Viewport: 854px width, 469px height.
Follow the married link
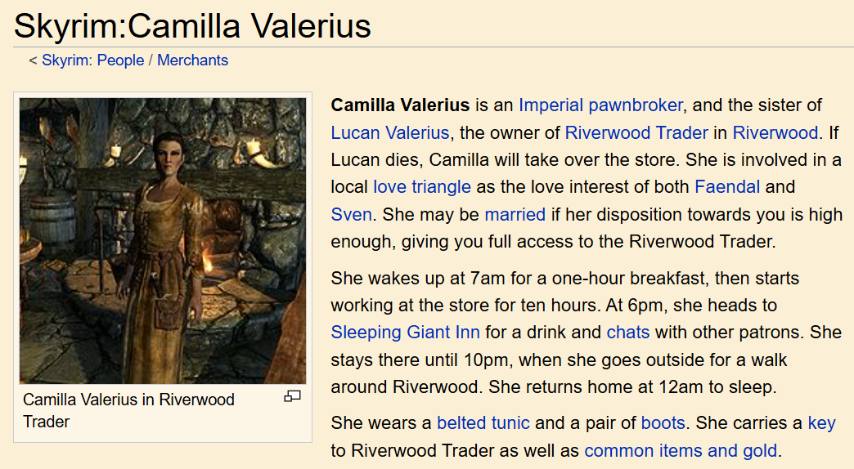[515, 214]
